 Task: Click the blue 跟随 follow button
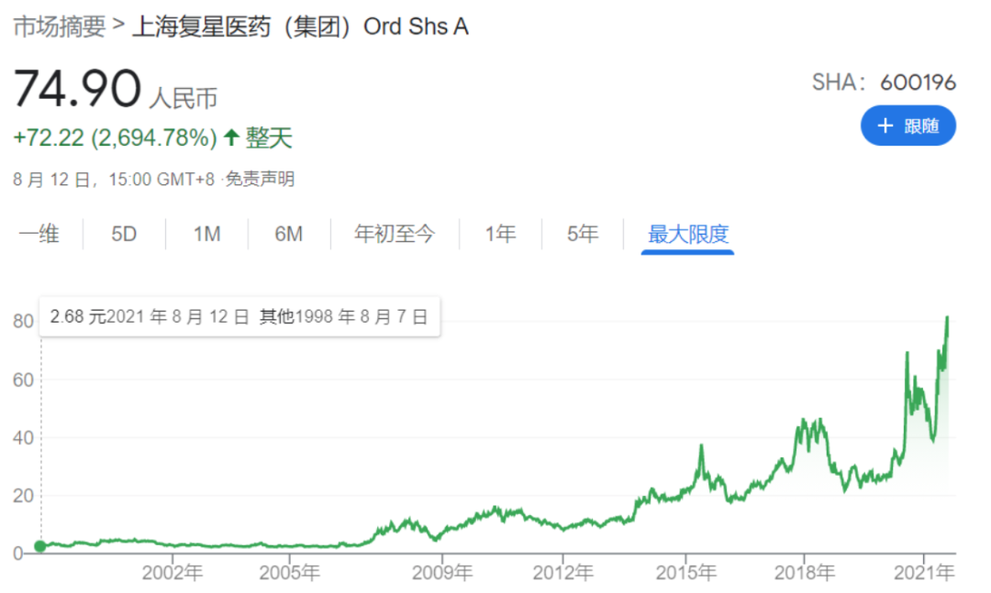point(907,126)
